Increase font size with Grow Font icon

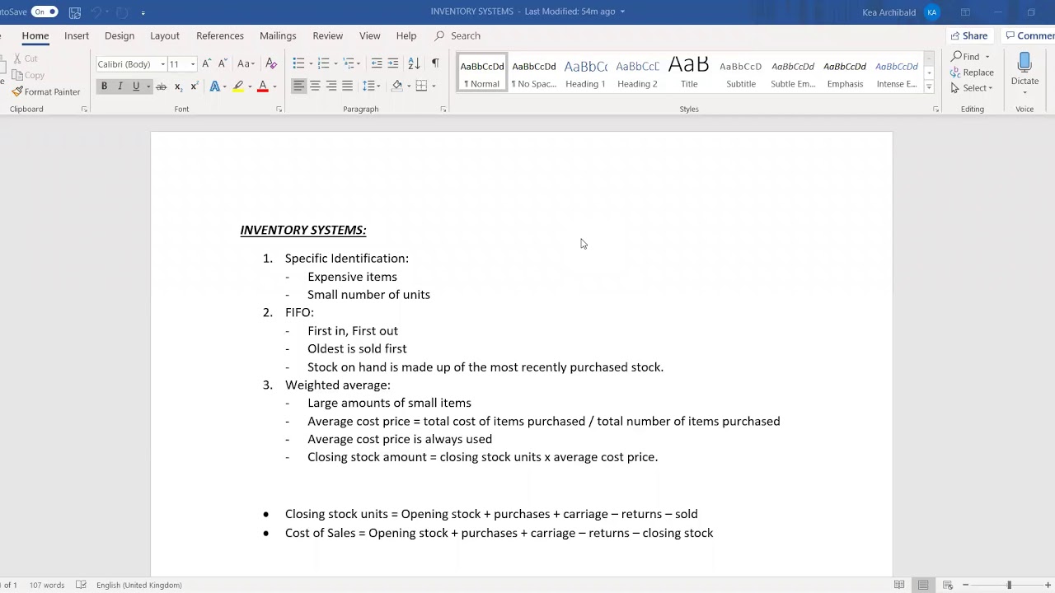click(x=207, y=63)
